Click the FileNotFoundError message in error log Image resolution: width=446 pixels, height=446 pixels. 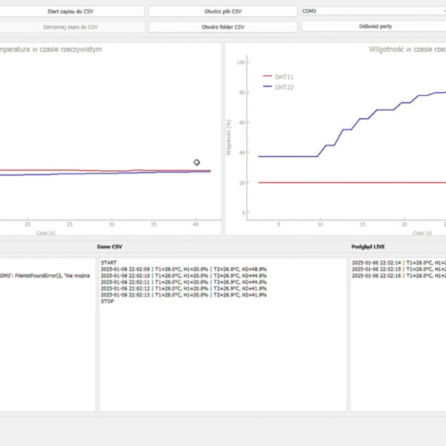click(45, 275)
